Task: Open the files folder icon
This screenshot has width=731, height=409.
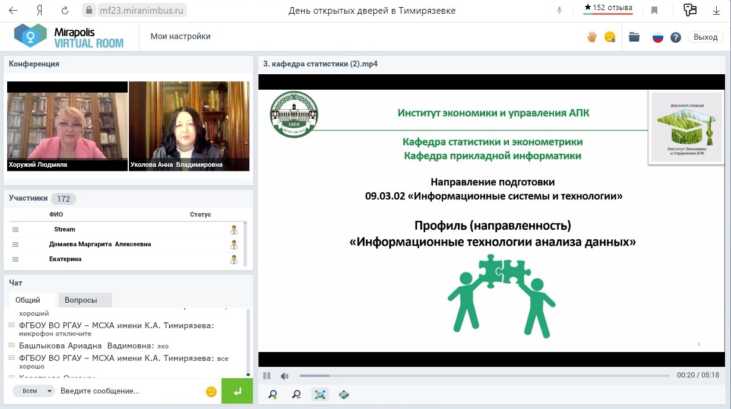Action: 634,37
